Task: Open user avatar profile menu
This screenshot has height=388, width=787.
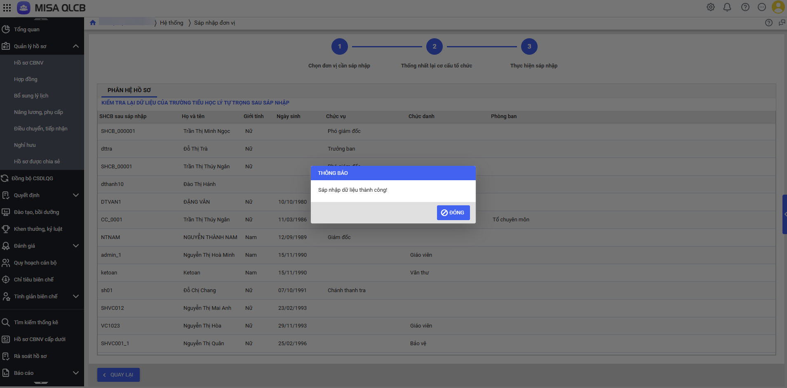Action: [x=778, y=7]
